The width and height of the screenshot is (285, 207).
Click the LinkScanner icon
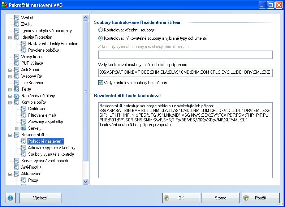pyautogui.click(x=16, y=83)
